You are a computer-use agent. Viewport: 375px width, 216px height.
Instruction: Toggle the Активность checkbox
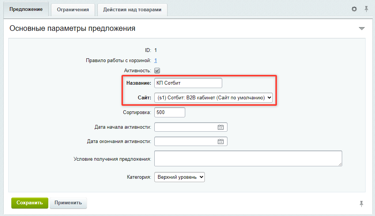(x=157, y=71)
